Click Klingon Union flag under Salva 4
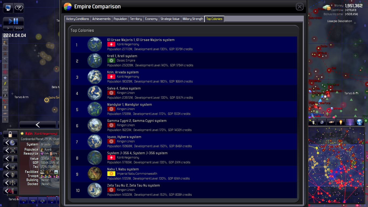The width and height of the screenshot is (368, 207). tap(111, 93)
